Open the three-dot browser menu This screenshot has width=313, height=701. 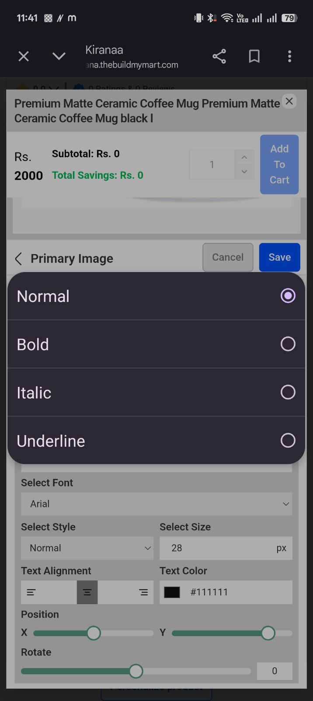[x=289, y=56]
